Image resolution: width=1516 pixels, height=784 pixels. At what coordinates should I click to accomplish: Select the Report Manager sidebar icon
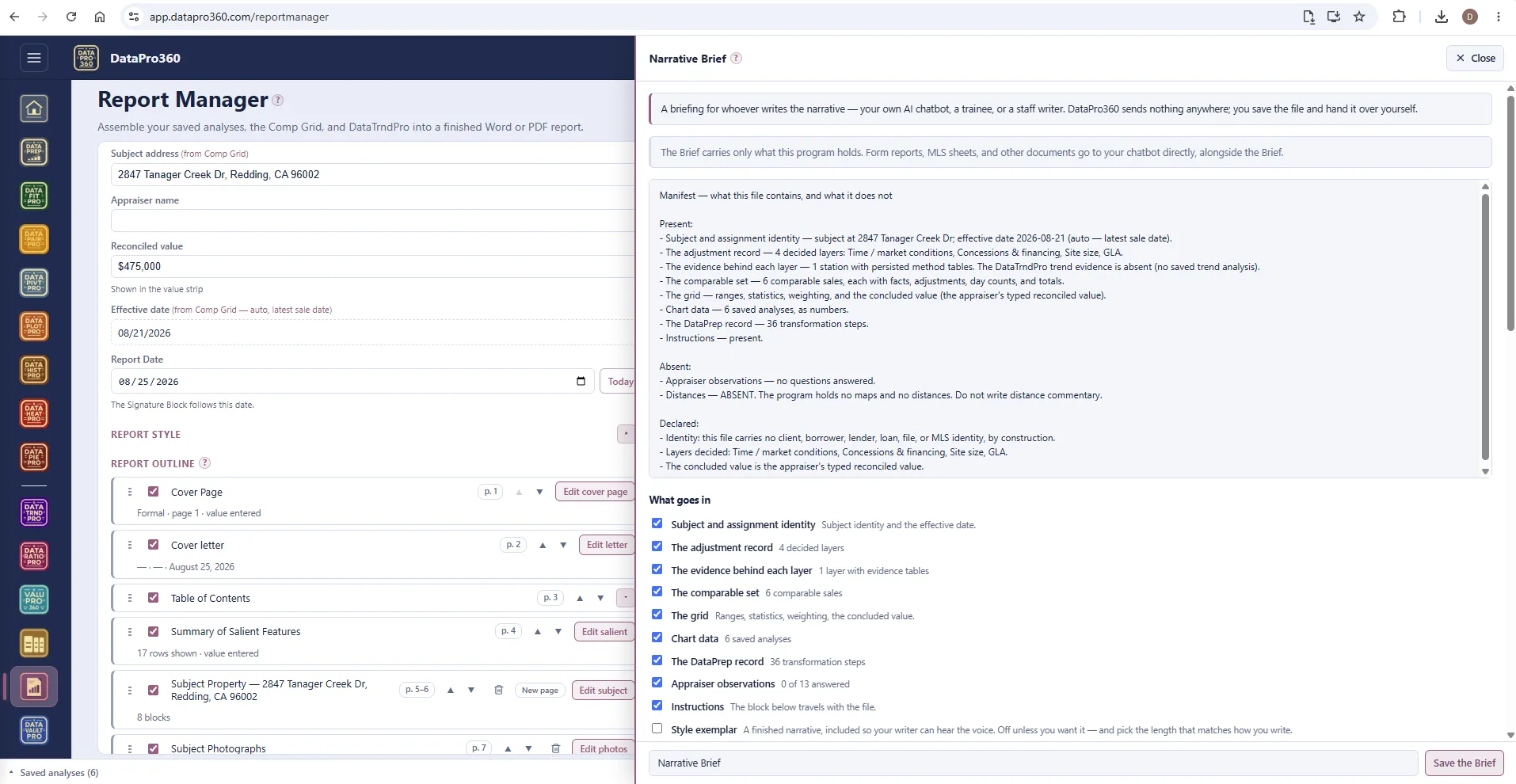coord(34,687)
